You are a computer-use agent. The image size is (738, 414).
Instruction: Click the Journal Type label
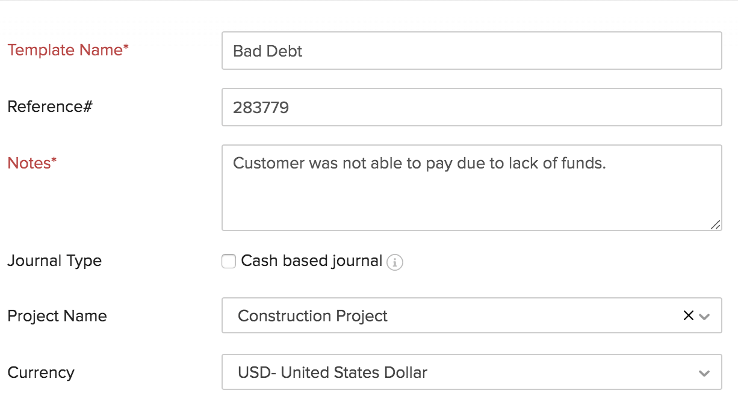click(54, 261)
